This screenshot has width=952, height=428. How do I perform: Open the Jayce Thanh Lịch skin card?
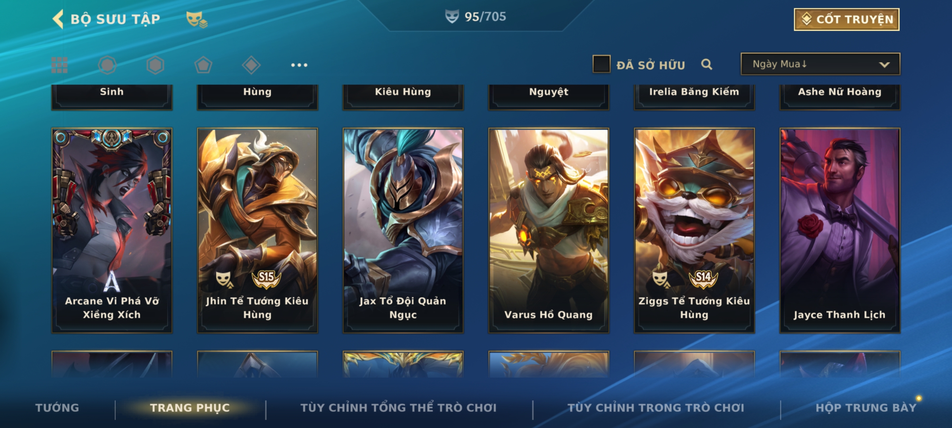pyautogui.click(x=840, y=230)
